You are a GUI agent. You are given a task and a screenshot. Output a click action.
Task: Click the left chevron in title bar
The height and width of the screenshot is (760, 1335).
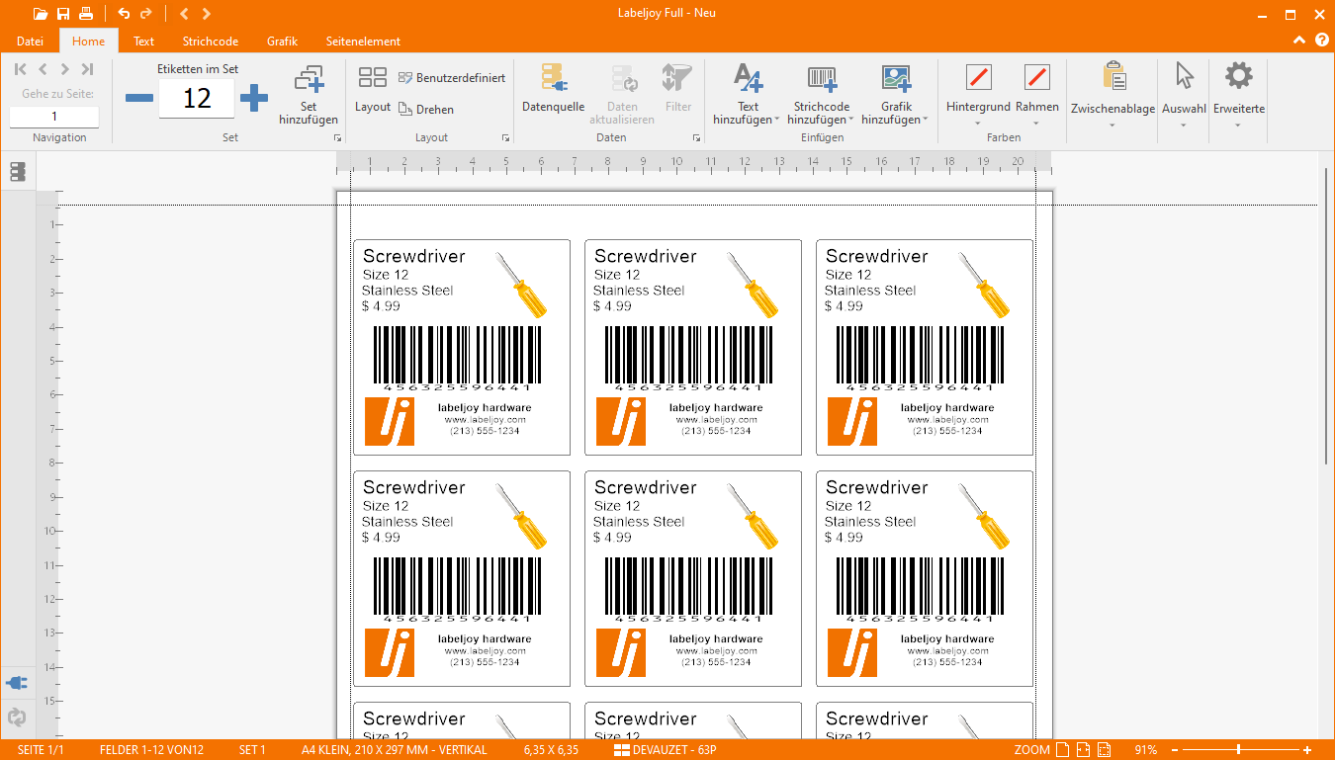pos(184,14)
